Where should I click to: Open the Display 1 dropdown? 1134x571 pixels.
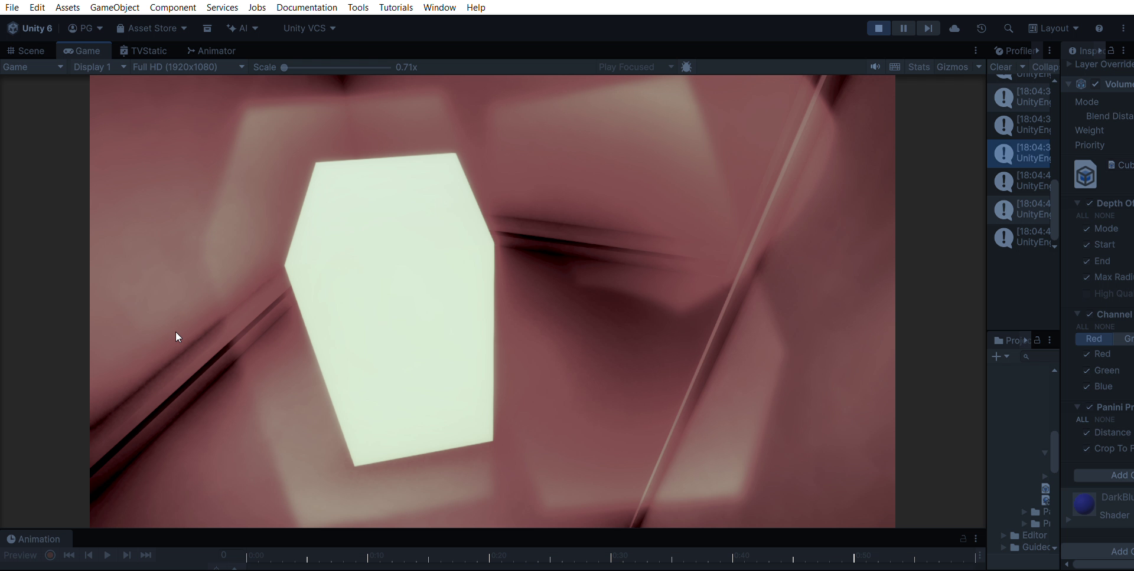point(99,67)
